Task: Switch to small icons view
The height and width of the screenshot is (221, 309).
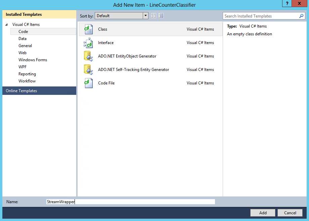Action: [x=153, y=15]
